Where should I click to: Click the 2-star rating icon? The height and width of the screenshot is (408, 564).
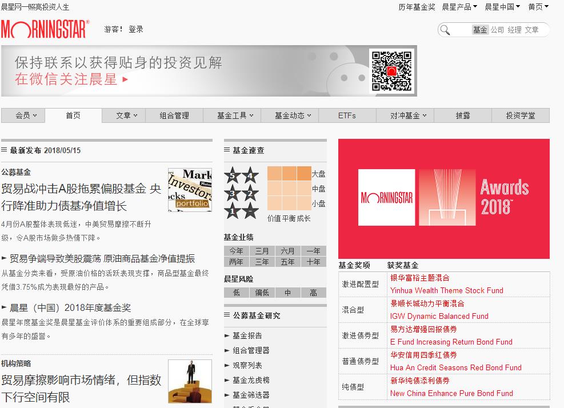250,194
